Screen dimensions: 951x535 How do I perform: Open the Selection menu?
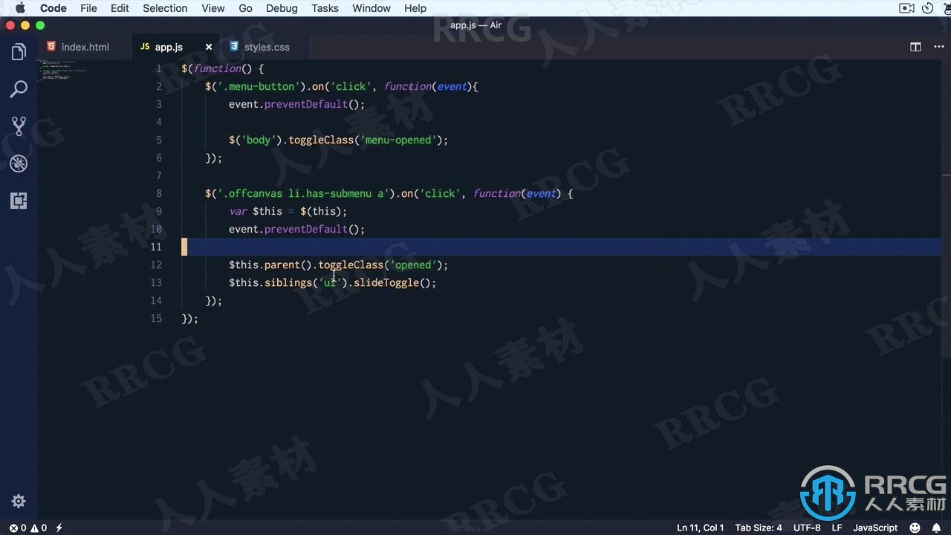165,8
